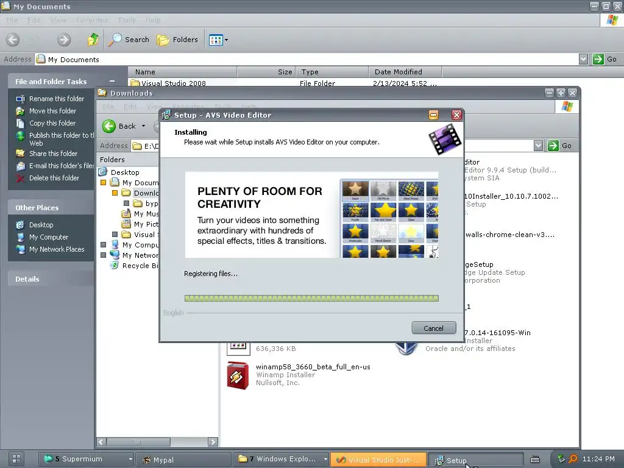
Task: Open Start button on taskbar
Action: point(16,459)
